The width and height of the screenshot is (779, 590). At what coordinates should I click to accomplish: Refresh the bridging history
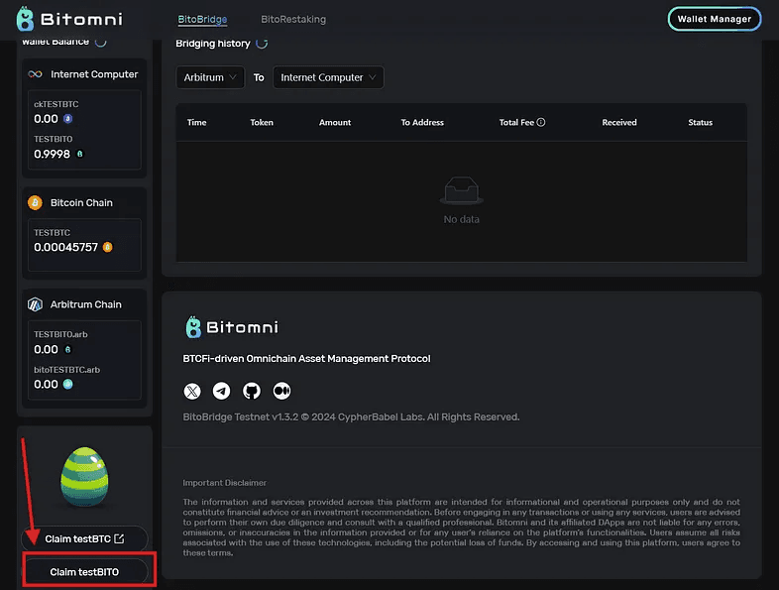coord(262,44)
